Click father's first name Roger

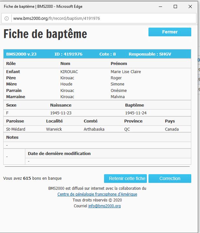click(x=116, y=78)
